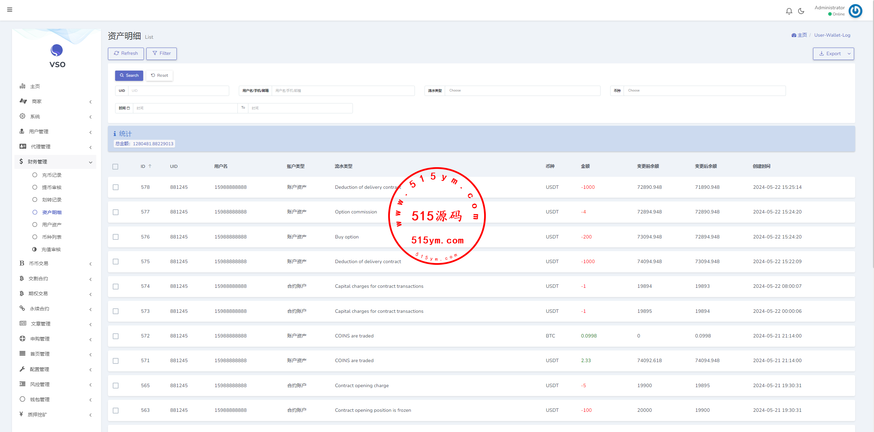Viewport: 874px width, 432px height.
Task: Open the 币种 Choose dropdown
Action: (704, 90)
